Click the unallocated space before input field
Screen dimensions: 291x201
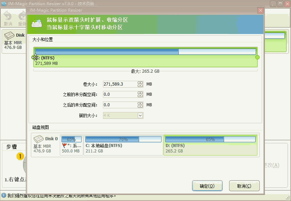point(120,94)
